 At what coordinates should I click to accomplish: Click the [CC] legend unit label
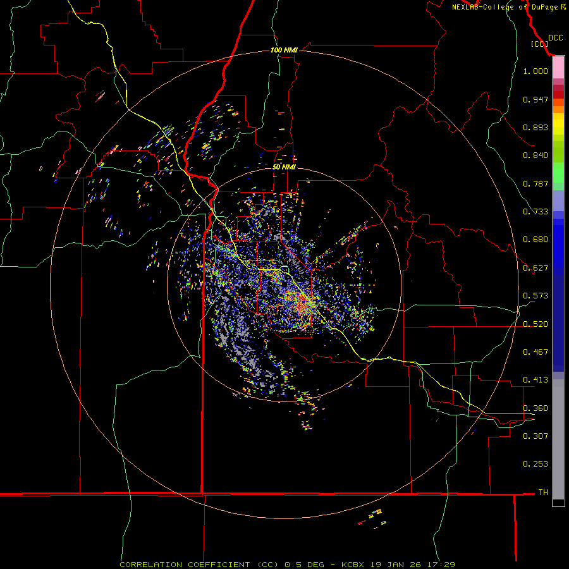tap(539, 44)
